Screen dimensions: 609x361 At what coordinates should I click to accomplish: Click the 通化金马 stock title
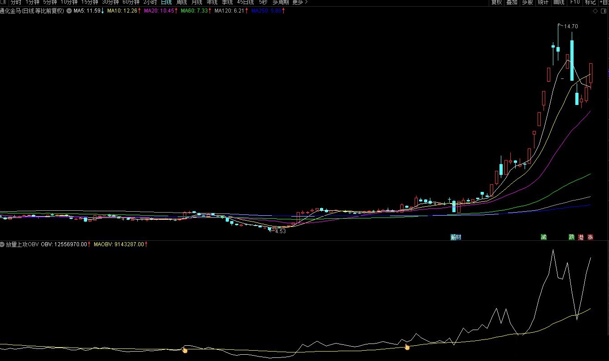point(32,11)
